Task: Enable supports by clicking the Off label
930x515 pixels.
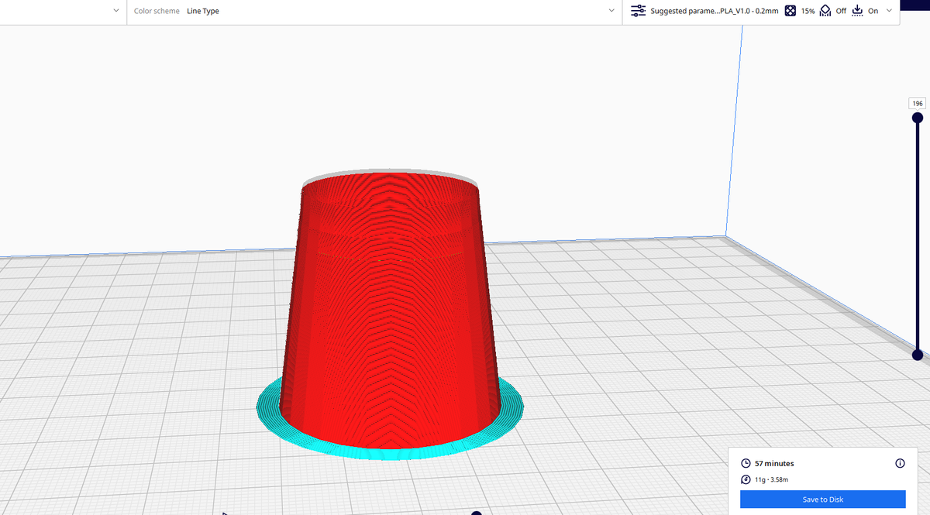Action: click(x=842, y=11)
